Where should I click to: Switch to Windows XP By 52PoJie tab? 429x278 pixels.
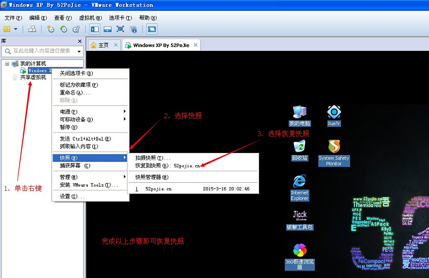point(161,45)
